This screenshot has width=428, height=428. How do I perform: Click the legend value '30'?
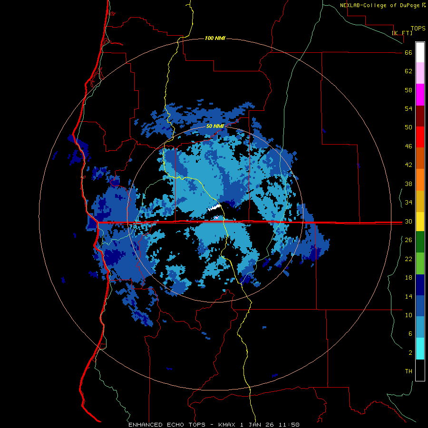(x=409, y=221)
